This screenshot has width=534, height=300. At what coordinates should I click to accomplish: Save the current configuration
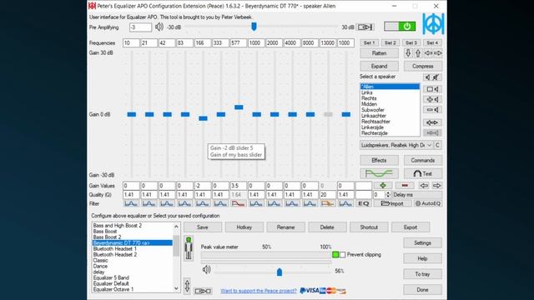(203, 227)
